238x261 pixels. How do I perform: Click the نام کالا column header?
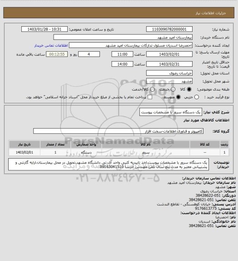click(x=145, y=144)
